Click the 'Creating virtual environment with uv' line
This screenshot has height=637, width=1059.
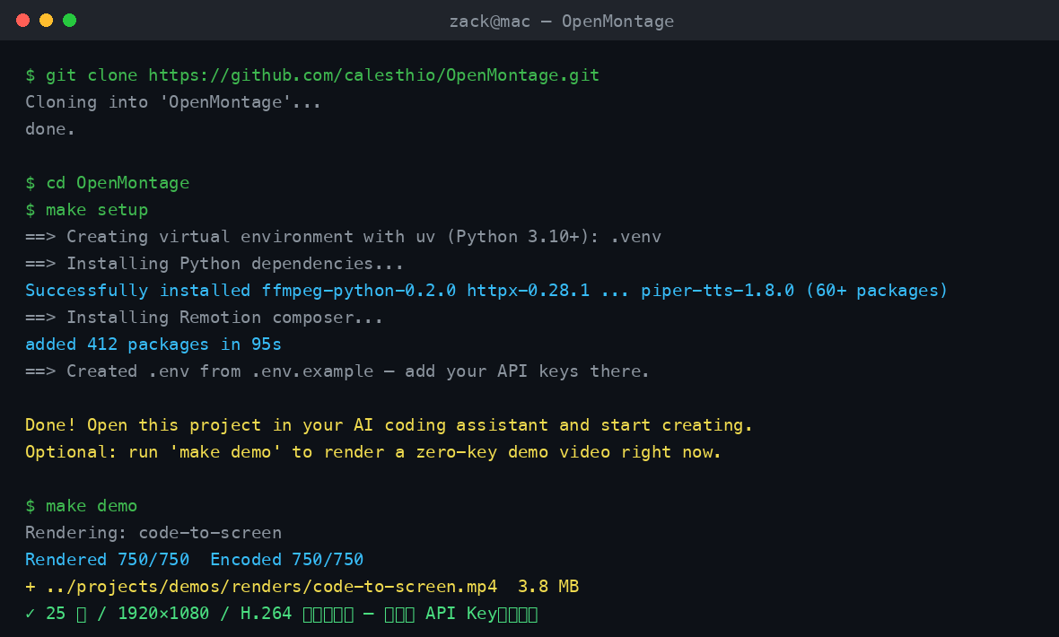click(x=343, y=237)
